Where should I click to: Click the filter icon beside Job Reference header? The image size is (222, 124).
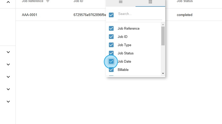[x=47, y=1]
